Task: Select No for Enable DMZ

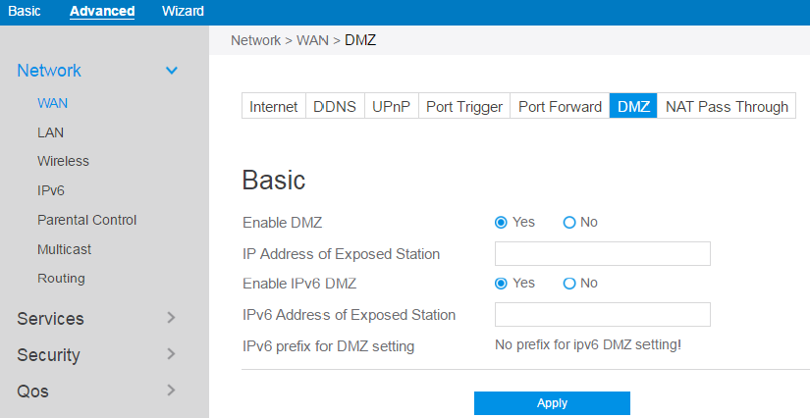Action: tap(569, 223)
